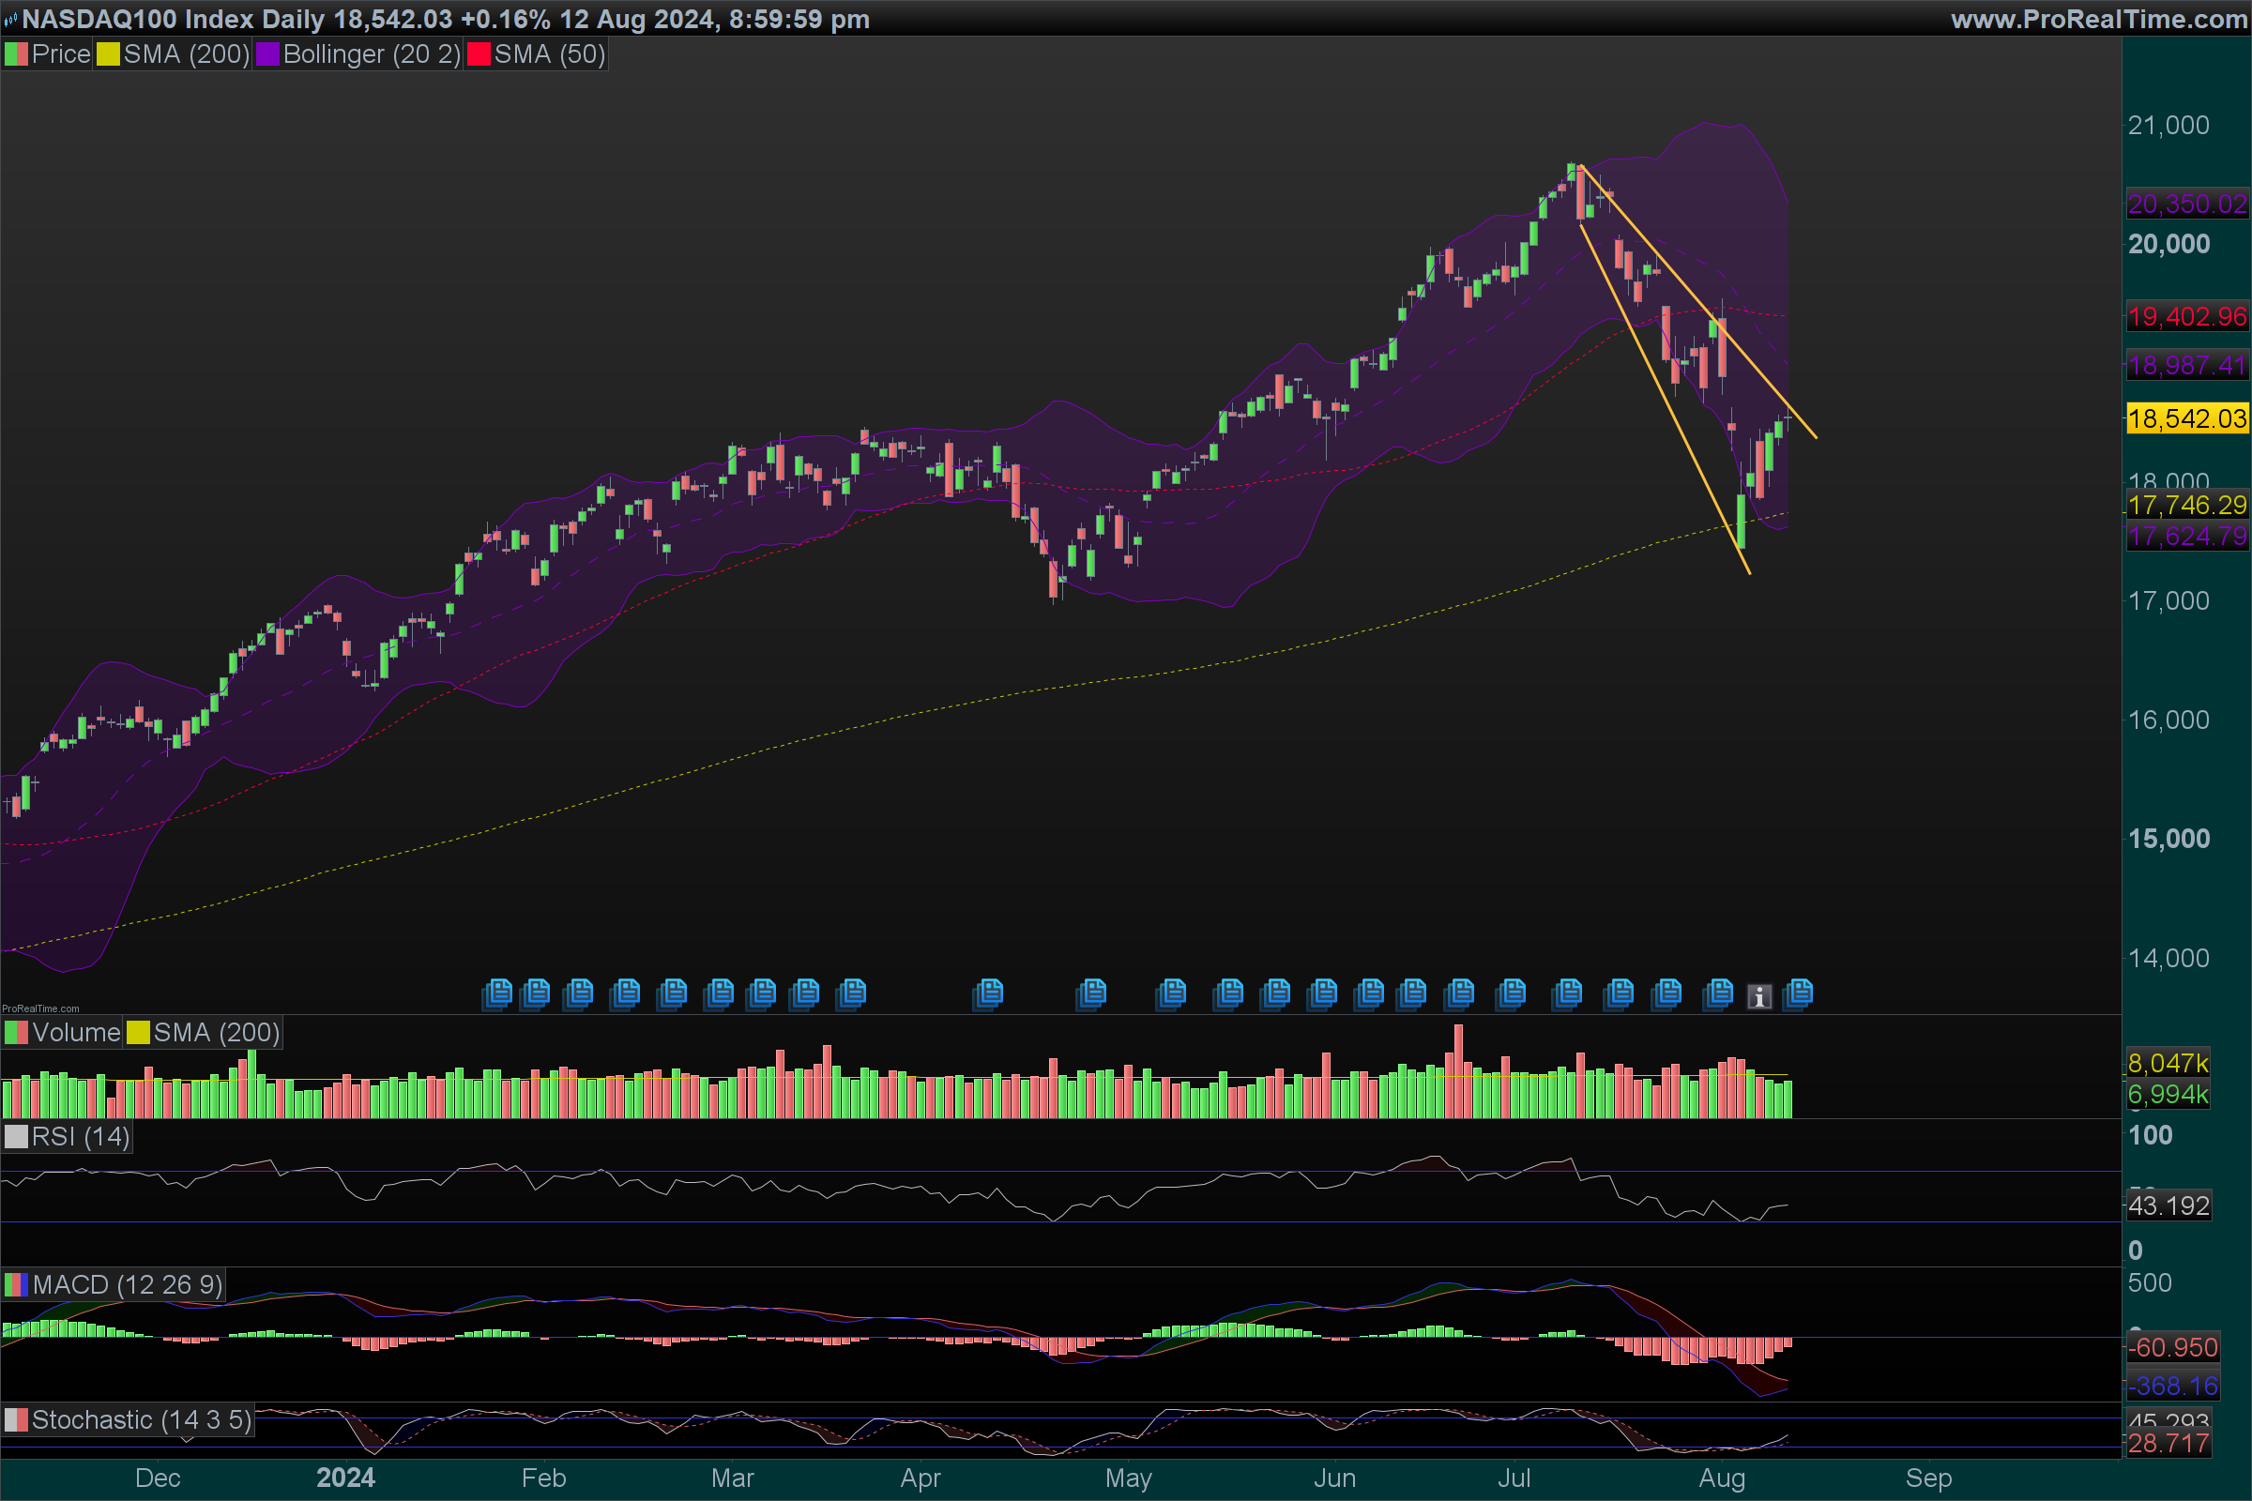Open the rightmost news icon after info icon
Image resolution: width=2252 pixels, height=1501 pixels.
(x=1799, y=993)
